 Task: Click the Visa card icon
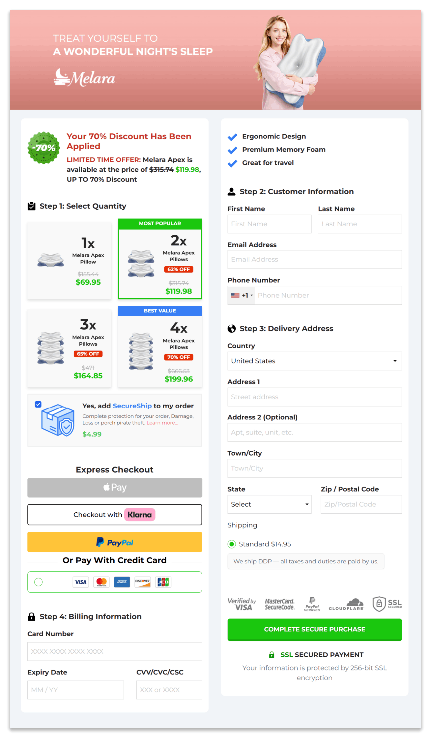tap(81, 582)
